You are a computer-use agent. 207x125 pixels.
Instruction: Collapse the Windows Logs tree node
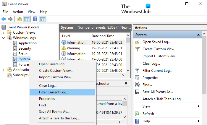[x=4, y=38]
